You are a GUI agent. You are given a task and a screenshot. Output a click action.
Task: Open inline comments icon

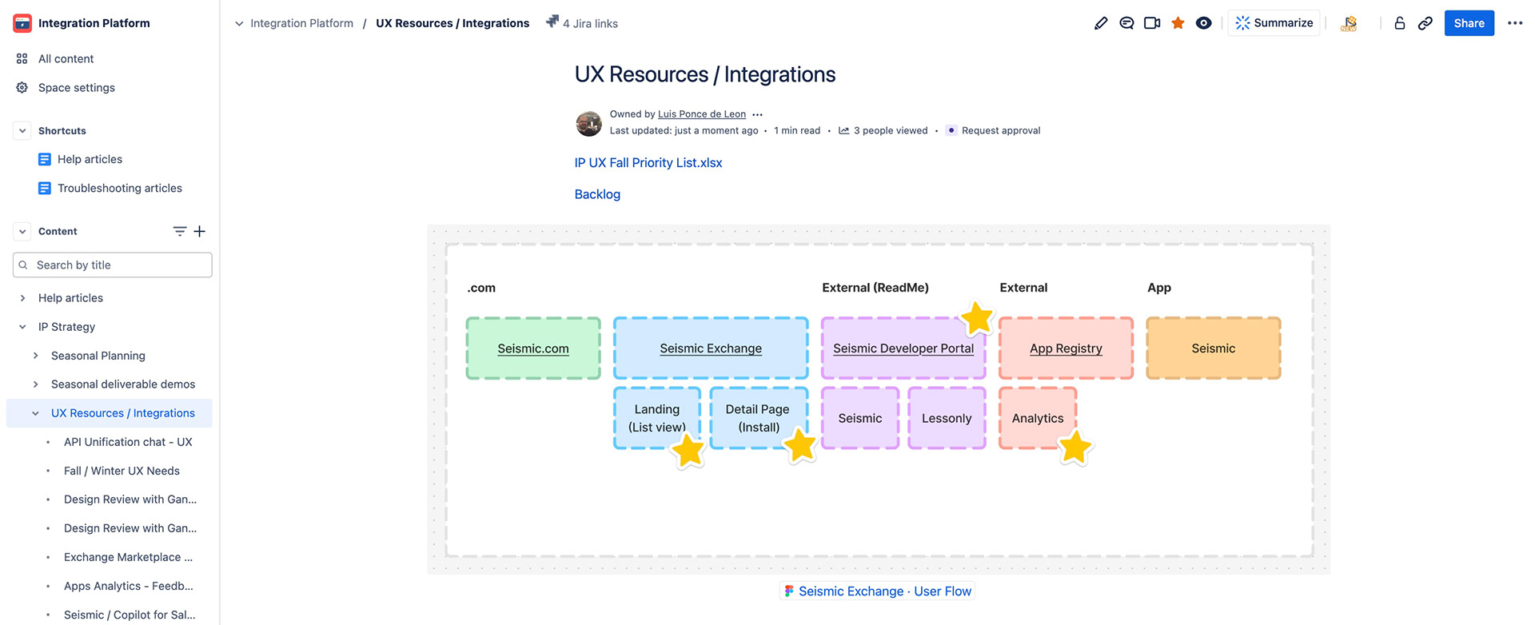click(x=1126, y=23)
